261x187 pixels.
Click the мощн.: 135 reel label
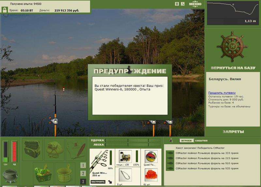coord(123,165)
